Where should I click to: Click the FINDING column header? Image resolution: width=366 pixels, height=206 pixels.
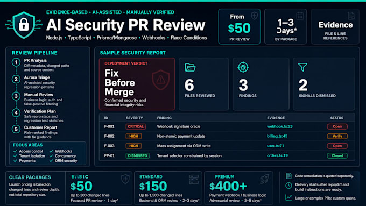pos(164,118)
